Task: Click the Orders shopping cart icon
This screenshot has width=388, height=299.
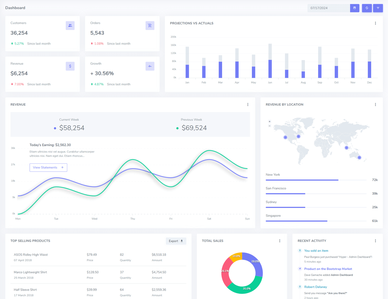Action: point(150,26)
